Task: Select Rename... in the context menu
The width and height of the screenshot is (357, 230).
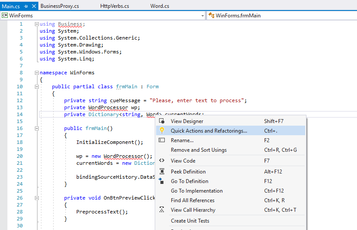Action: click(x=231, y=140)
